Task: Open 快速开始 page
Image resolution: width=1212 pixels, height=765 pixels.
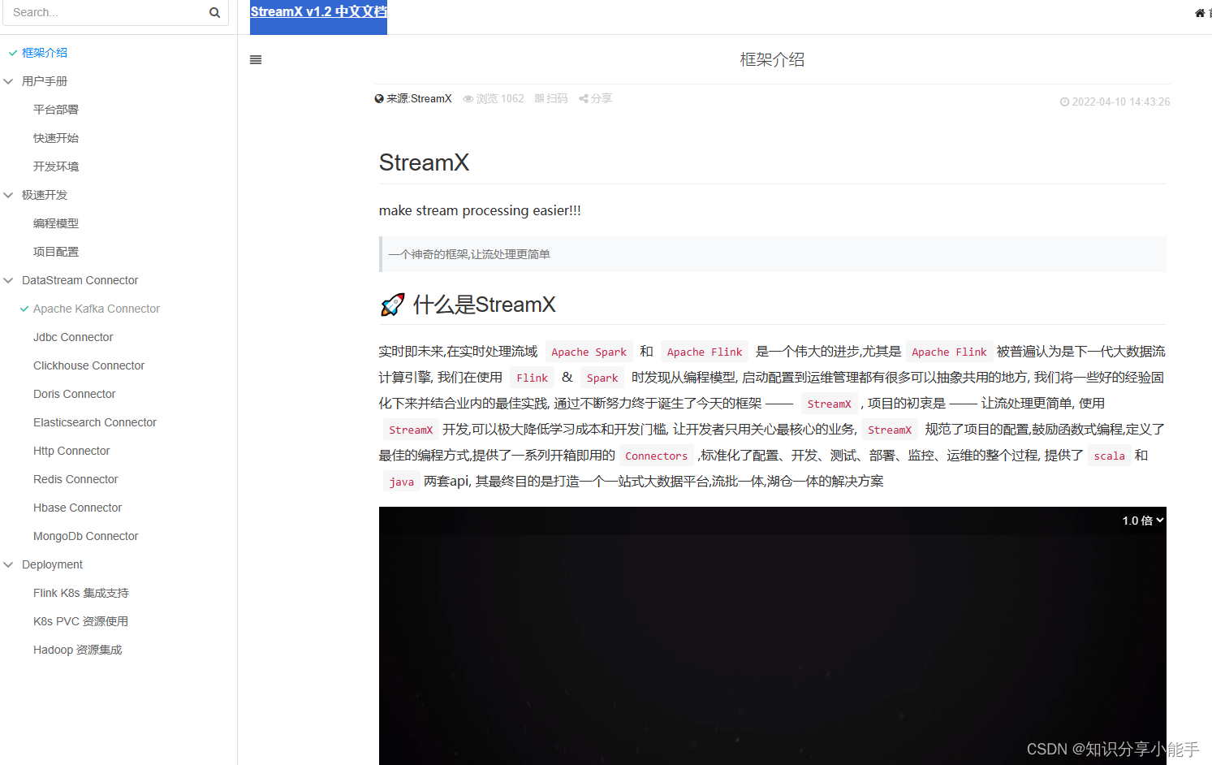Action: tap(56, 138)
